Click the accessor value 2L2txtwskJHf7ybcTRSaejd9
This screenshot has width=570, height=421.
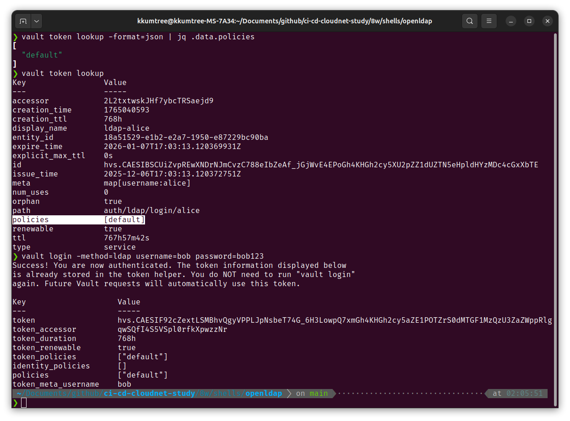pos(159,101)
